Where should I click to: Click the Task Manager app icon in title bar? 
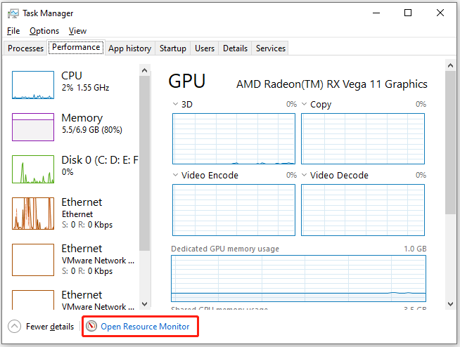pos(13,13)
